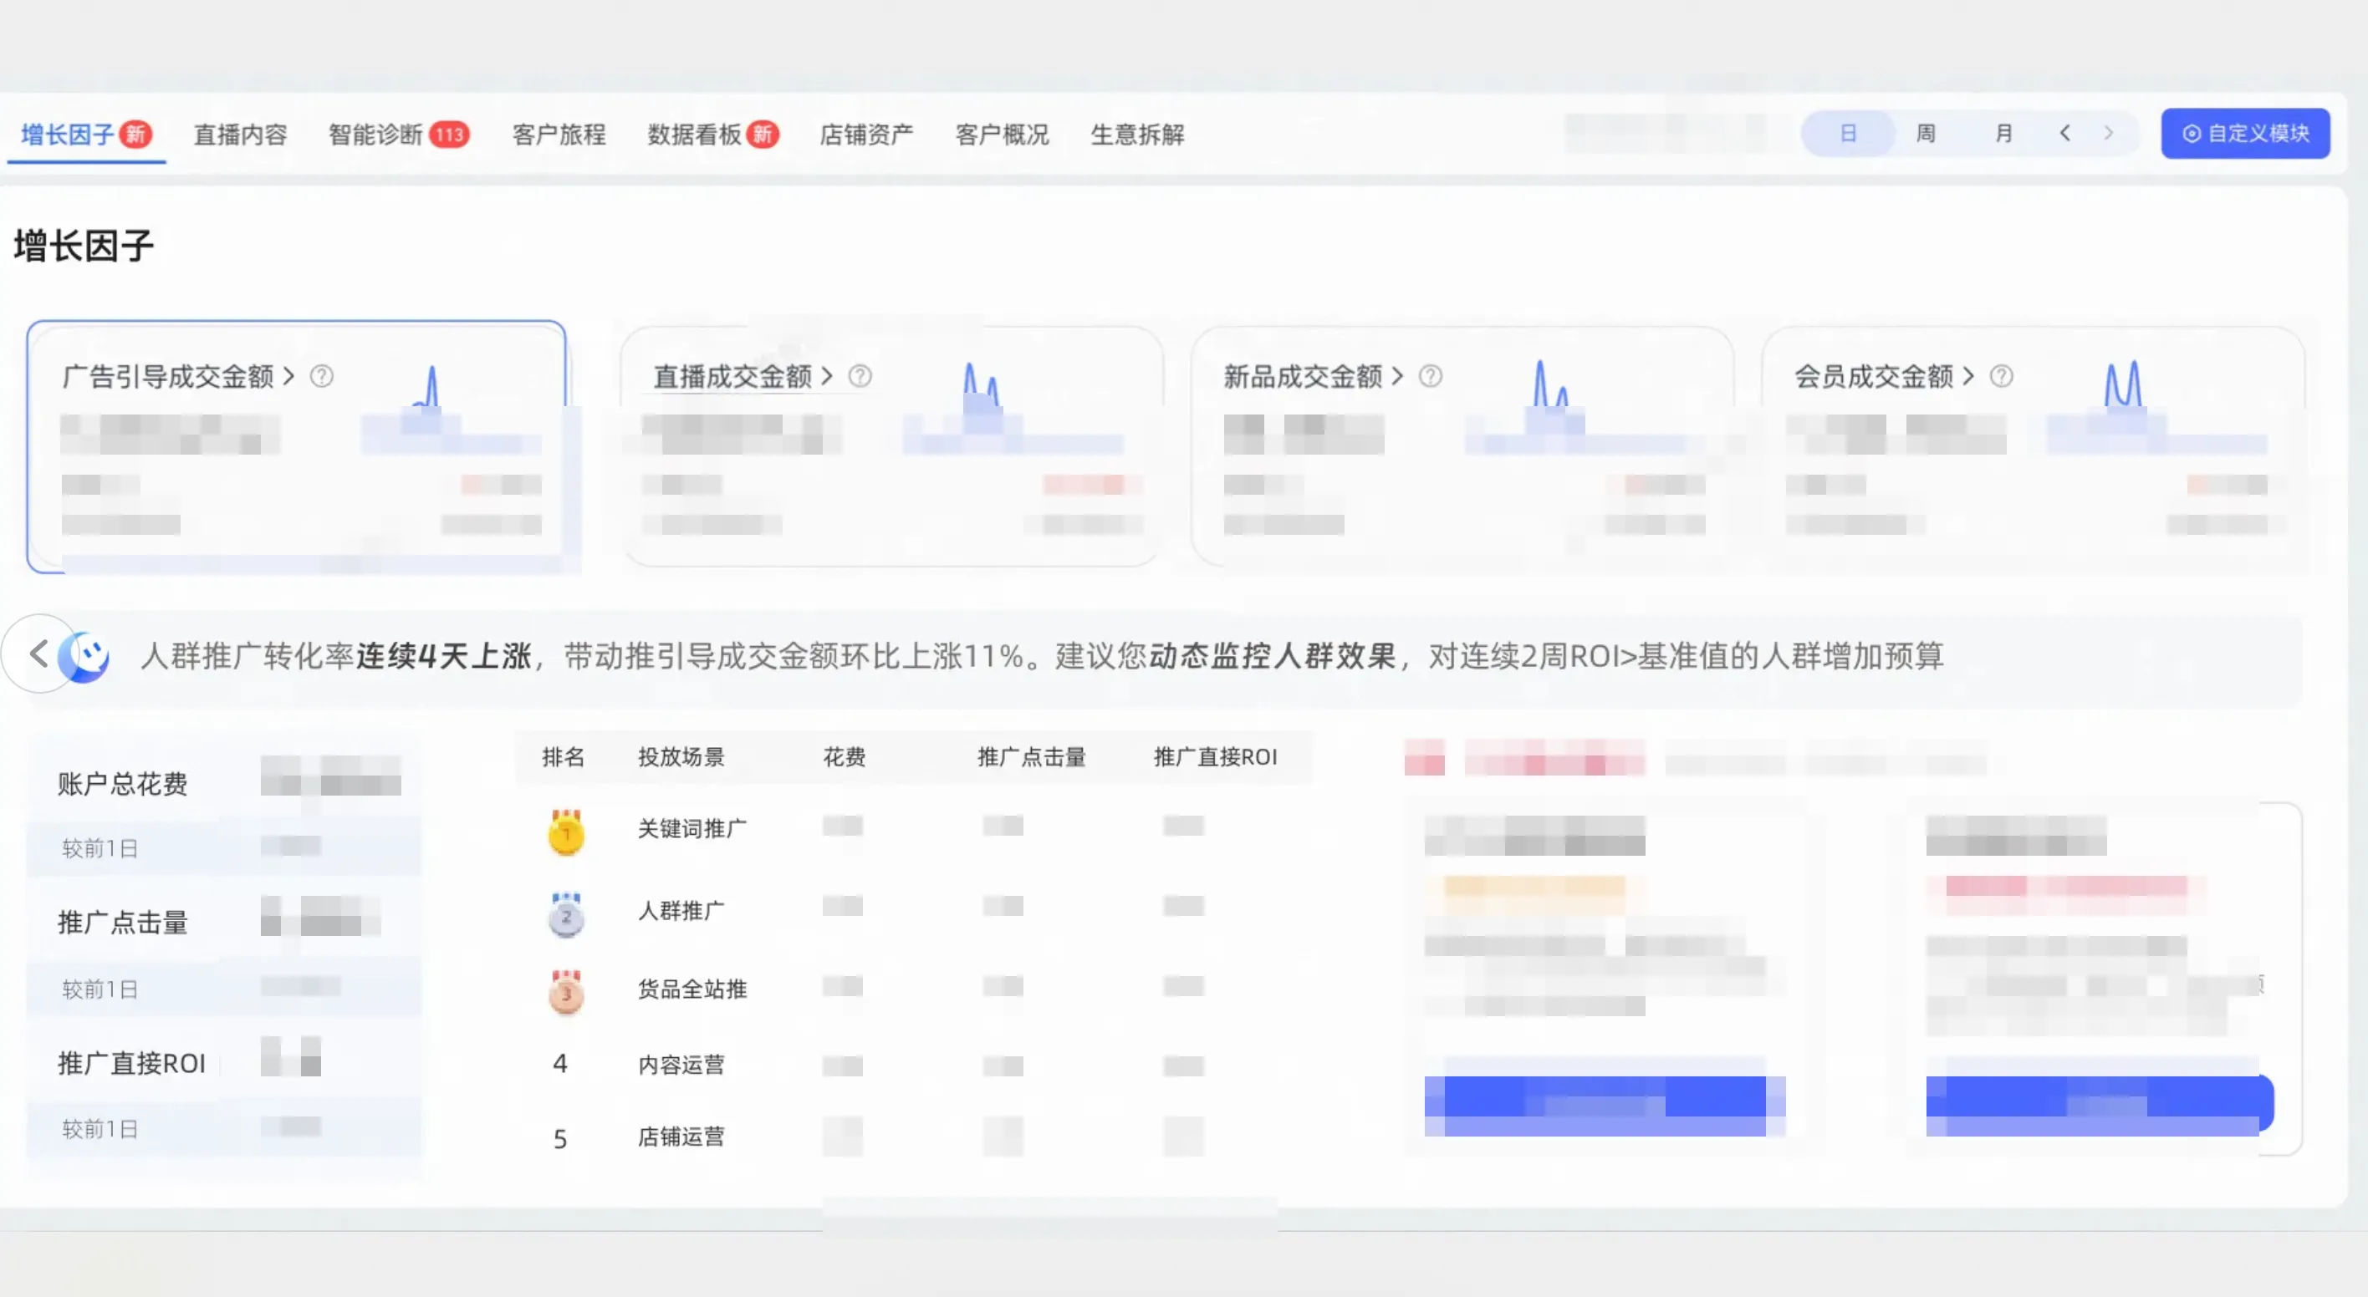Click the 推广点击量 column header

point(1032,757)
